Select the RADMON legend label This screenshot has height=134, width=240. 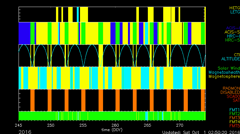[x=231, y=88]
